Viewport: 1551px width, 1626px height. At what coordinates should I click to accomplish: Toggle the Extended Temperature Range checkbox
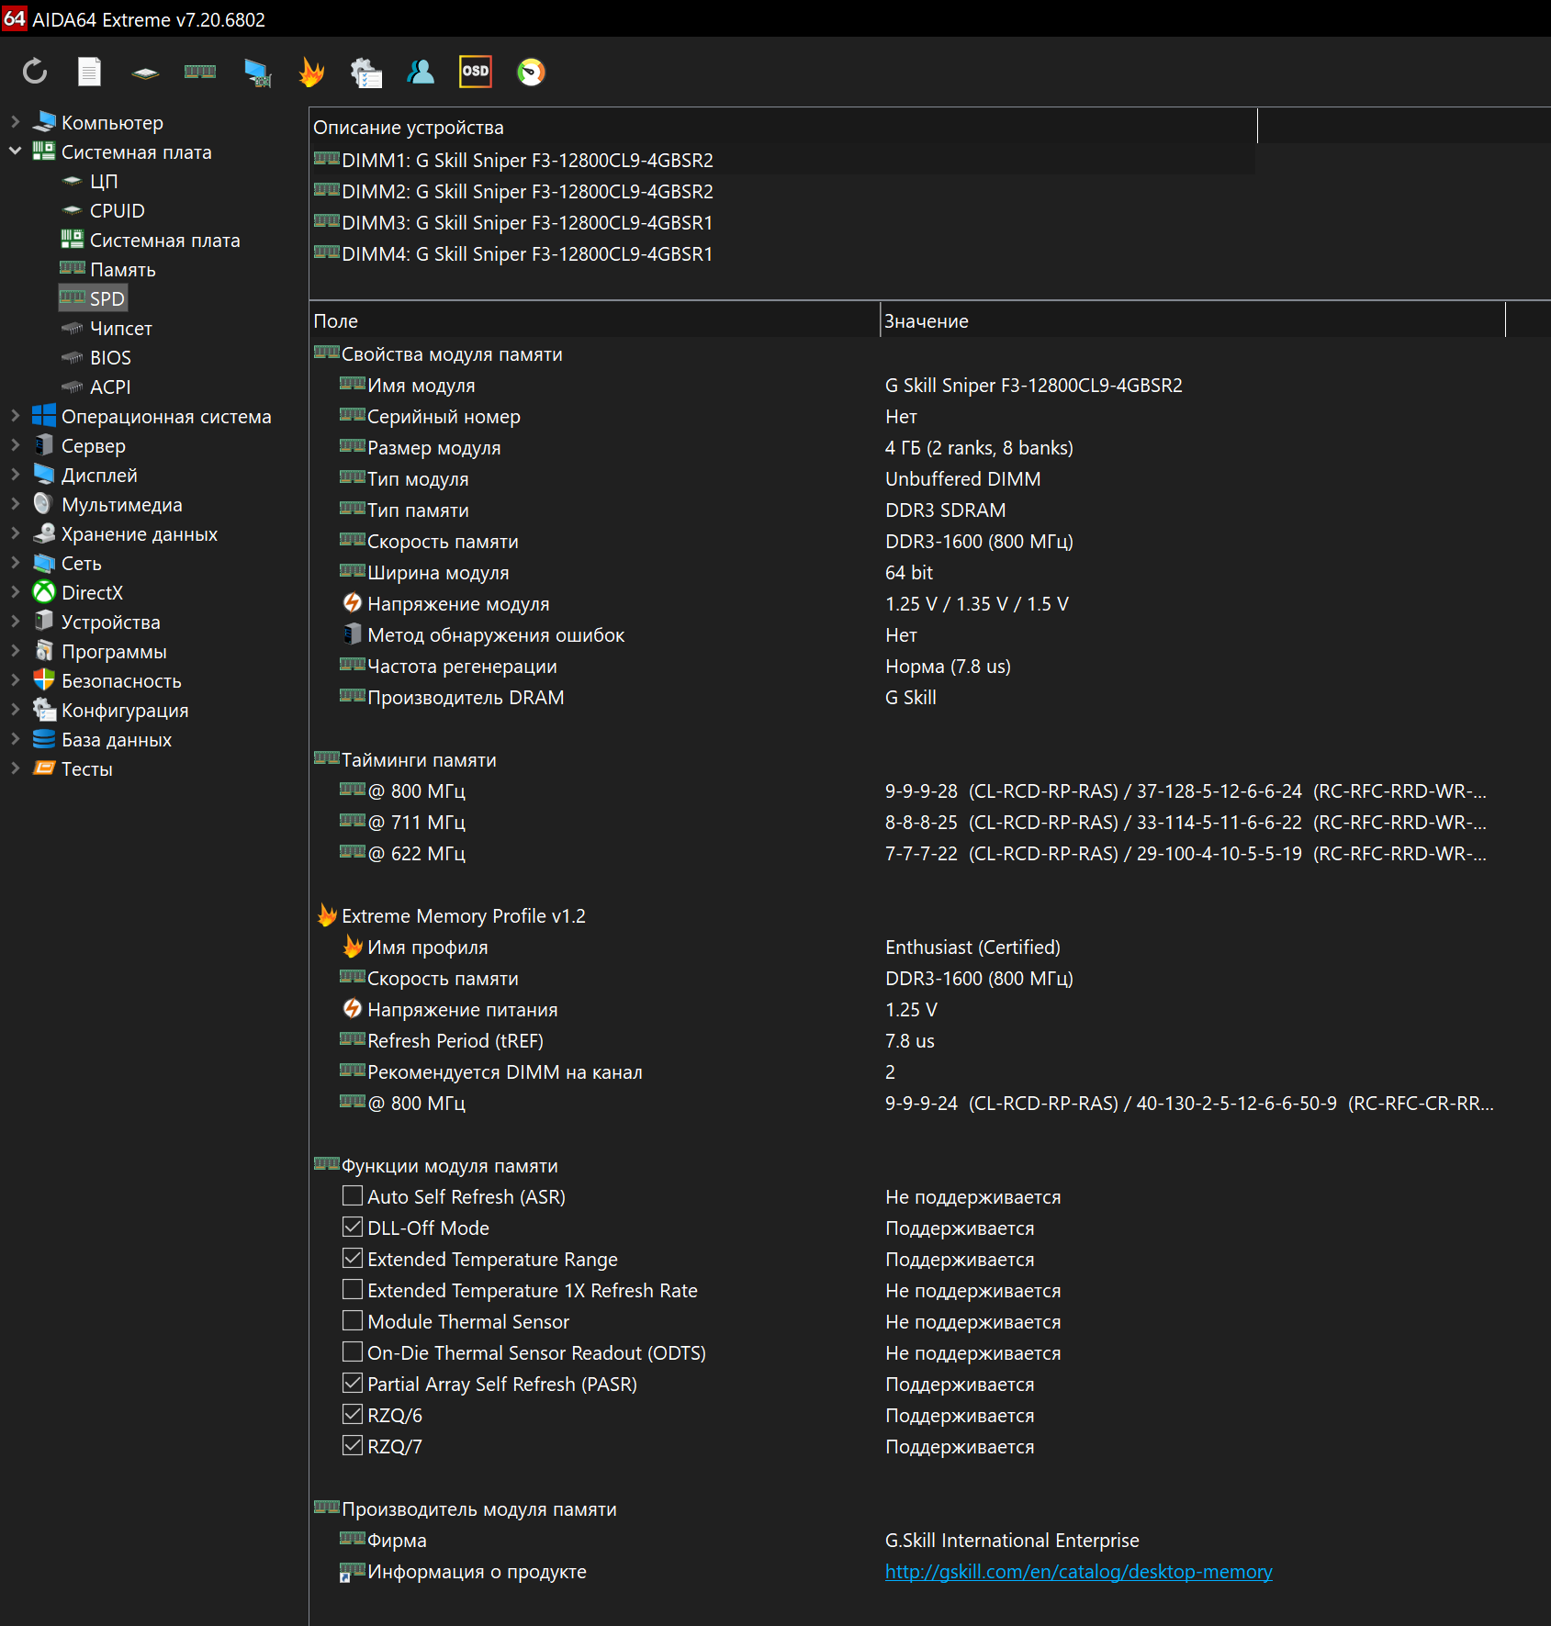pos(353,1259)
